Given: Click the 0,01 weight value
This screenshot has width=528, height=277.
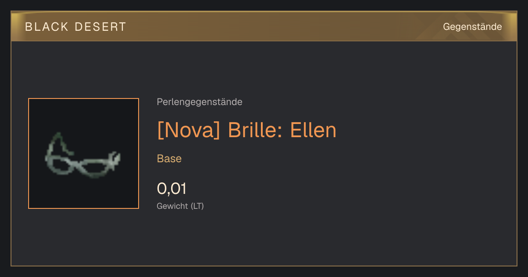Looking at the screenshot, I should 172,189.
